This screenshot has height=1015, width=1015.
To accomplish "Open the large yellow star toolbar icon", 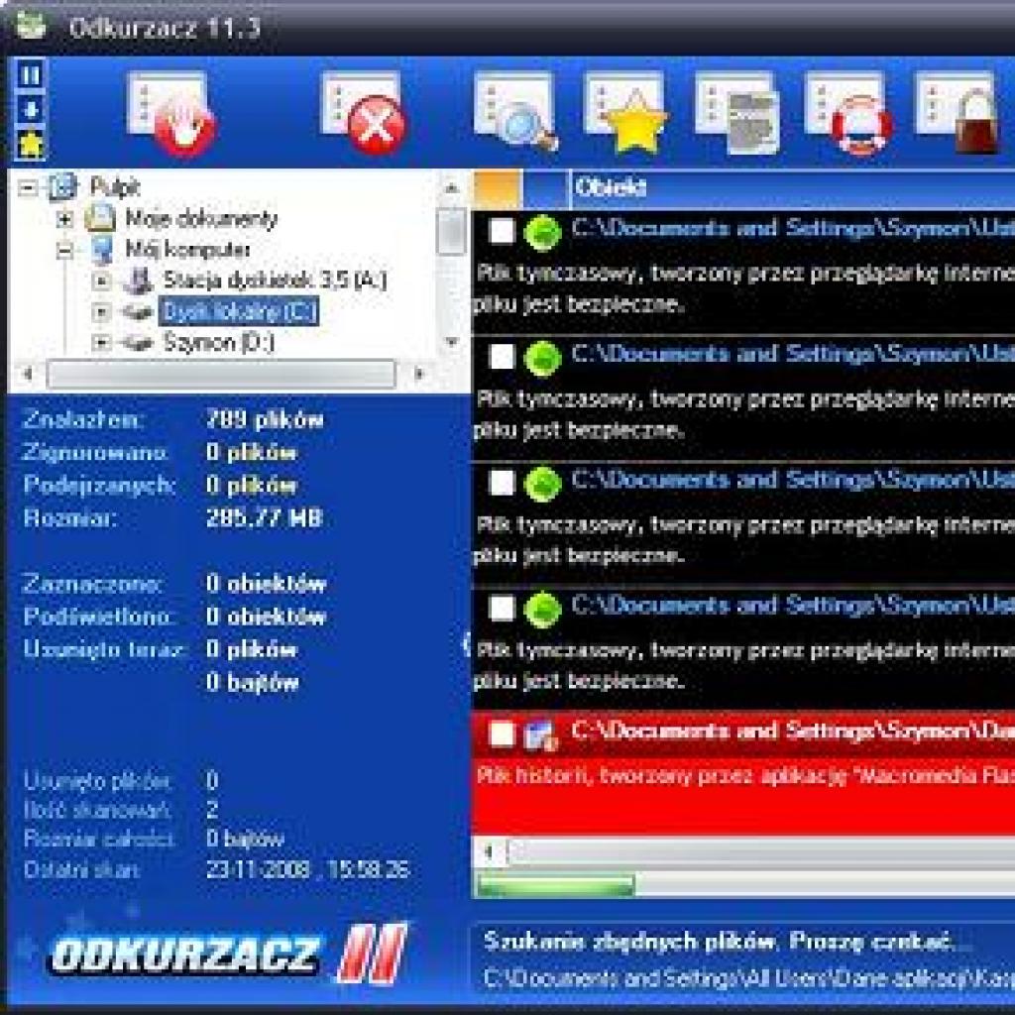I will point(625,113).
